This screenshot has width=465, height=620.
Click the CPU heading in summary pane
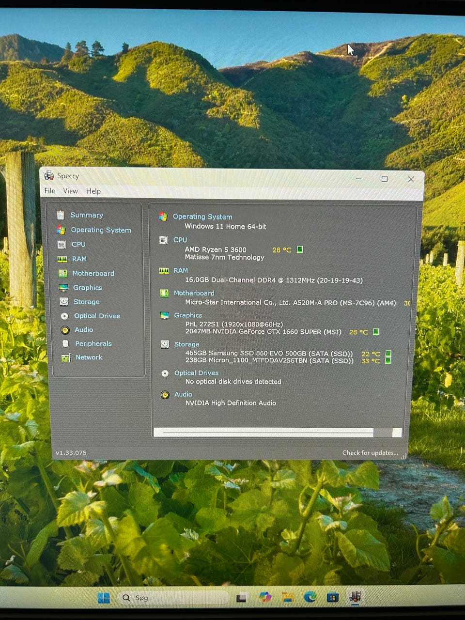click(x=180, y=240)
